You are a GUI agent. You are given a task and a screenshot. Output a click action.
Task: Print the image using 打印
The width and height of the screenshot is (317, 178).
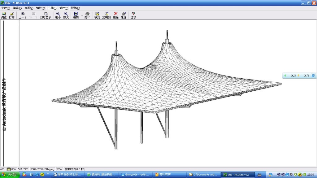87,15
